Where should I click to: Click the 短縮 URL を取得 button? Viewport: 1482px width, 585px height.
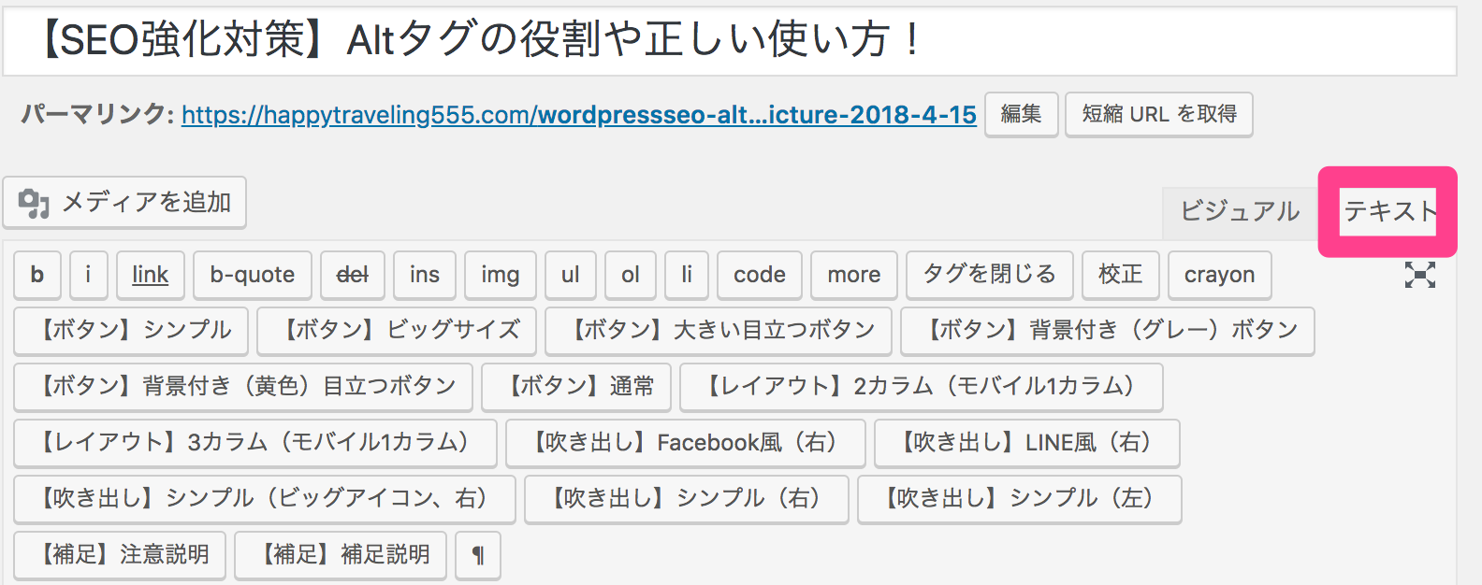click(1159, 114)
